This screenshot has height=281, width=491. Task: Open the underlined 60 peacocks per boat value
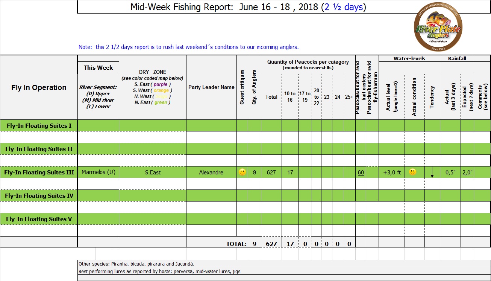click(x=361, y=173)
